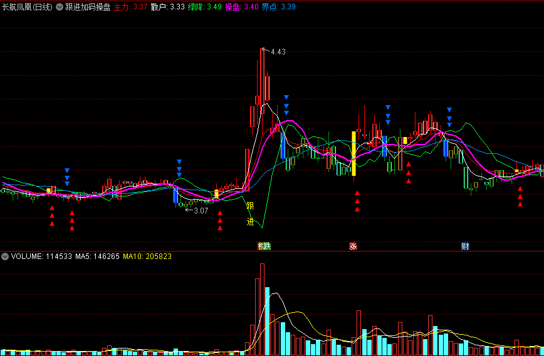
Task: Click the 绿降: 3.49 indicator value
Action: [205, 7]
